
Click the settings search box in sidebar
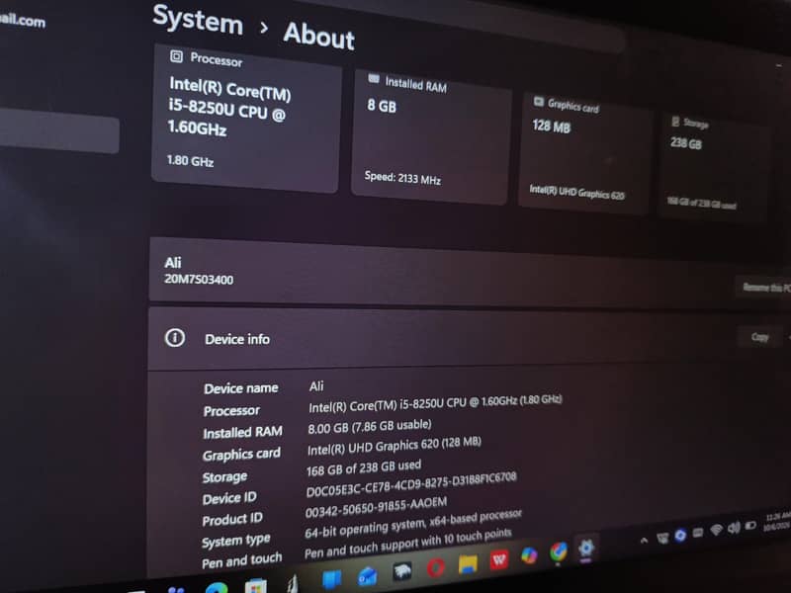click(59, 130)
